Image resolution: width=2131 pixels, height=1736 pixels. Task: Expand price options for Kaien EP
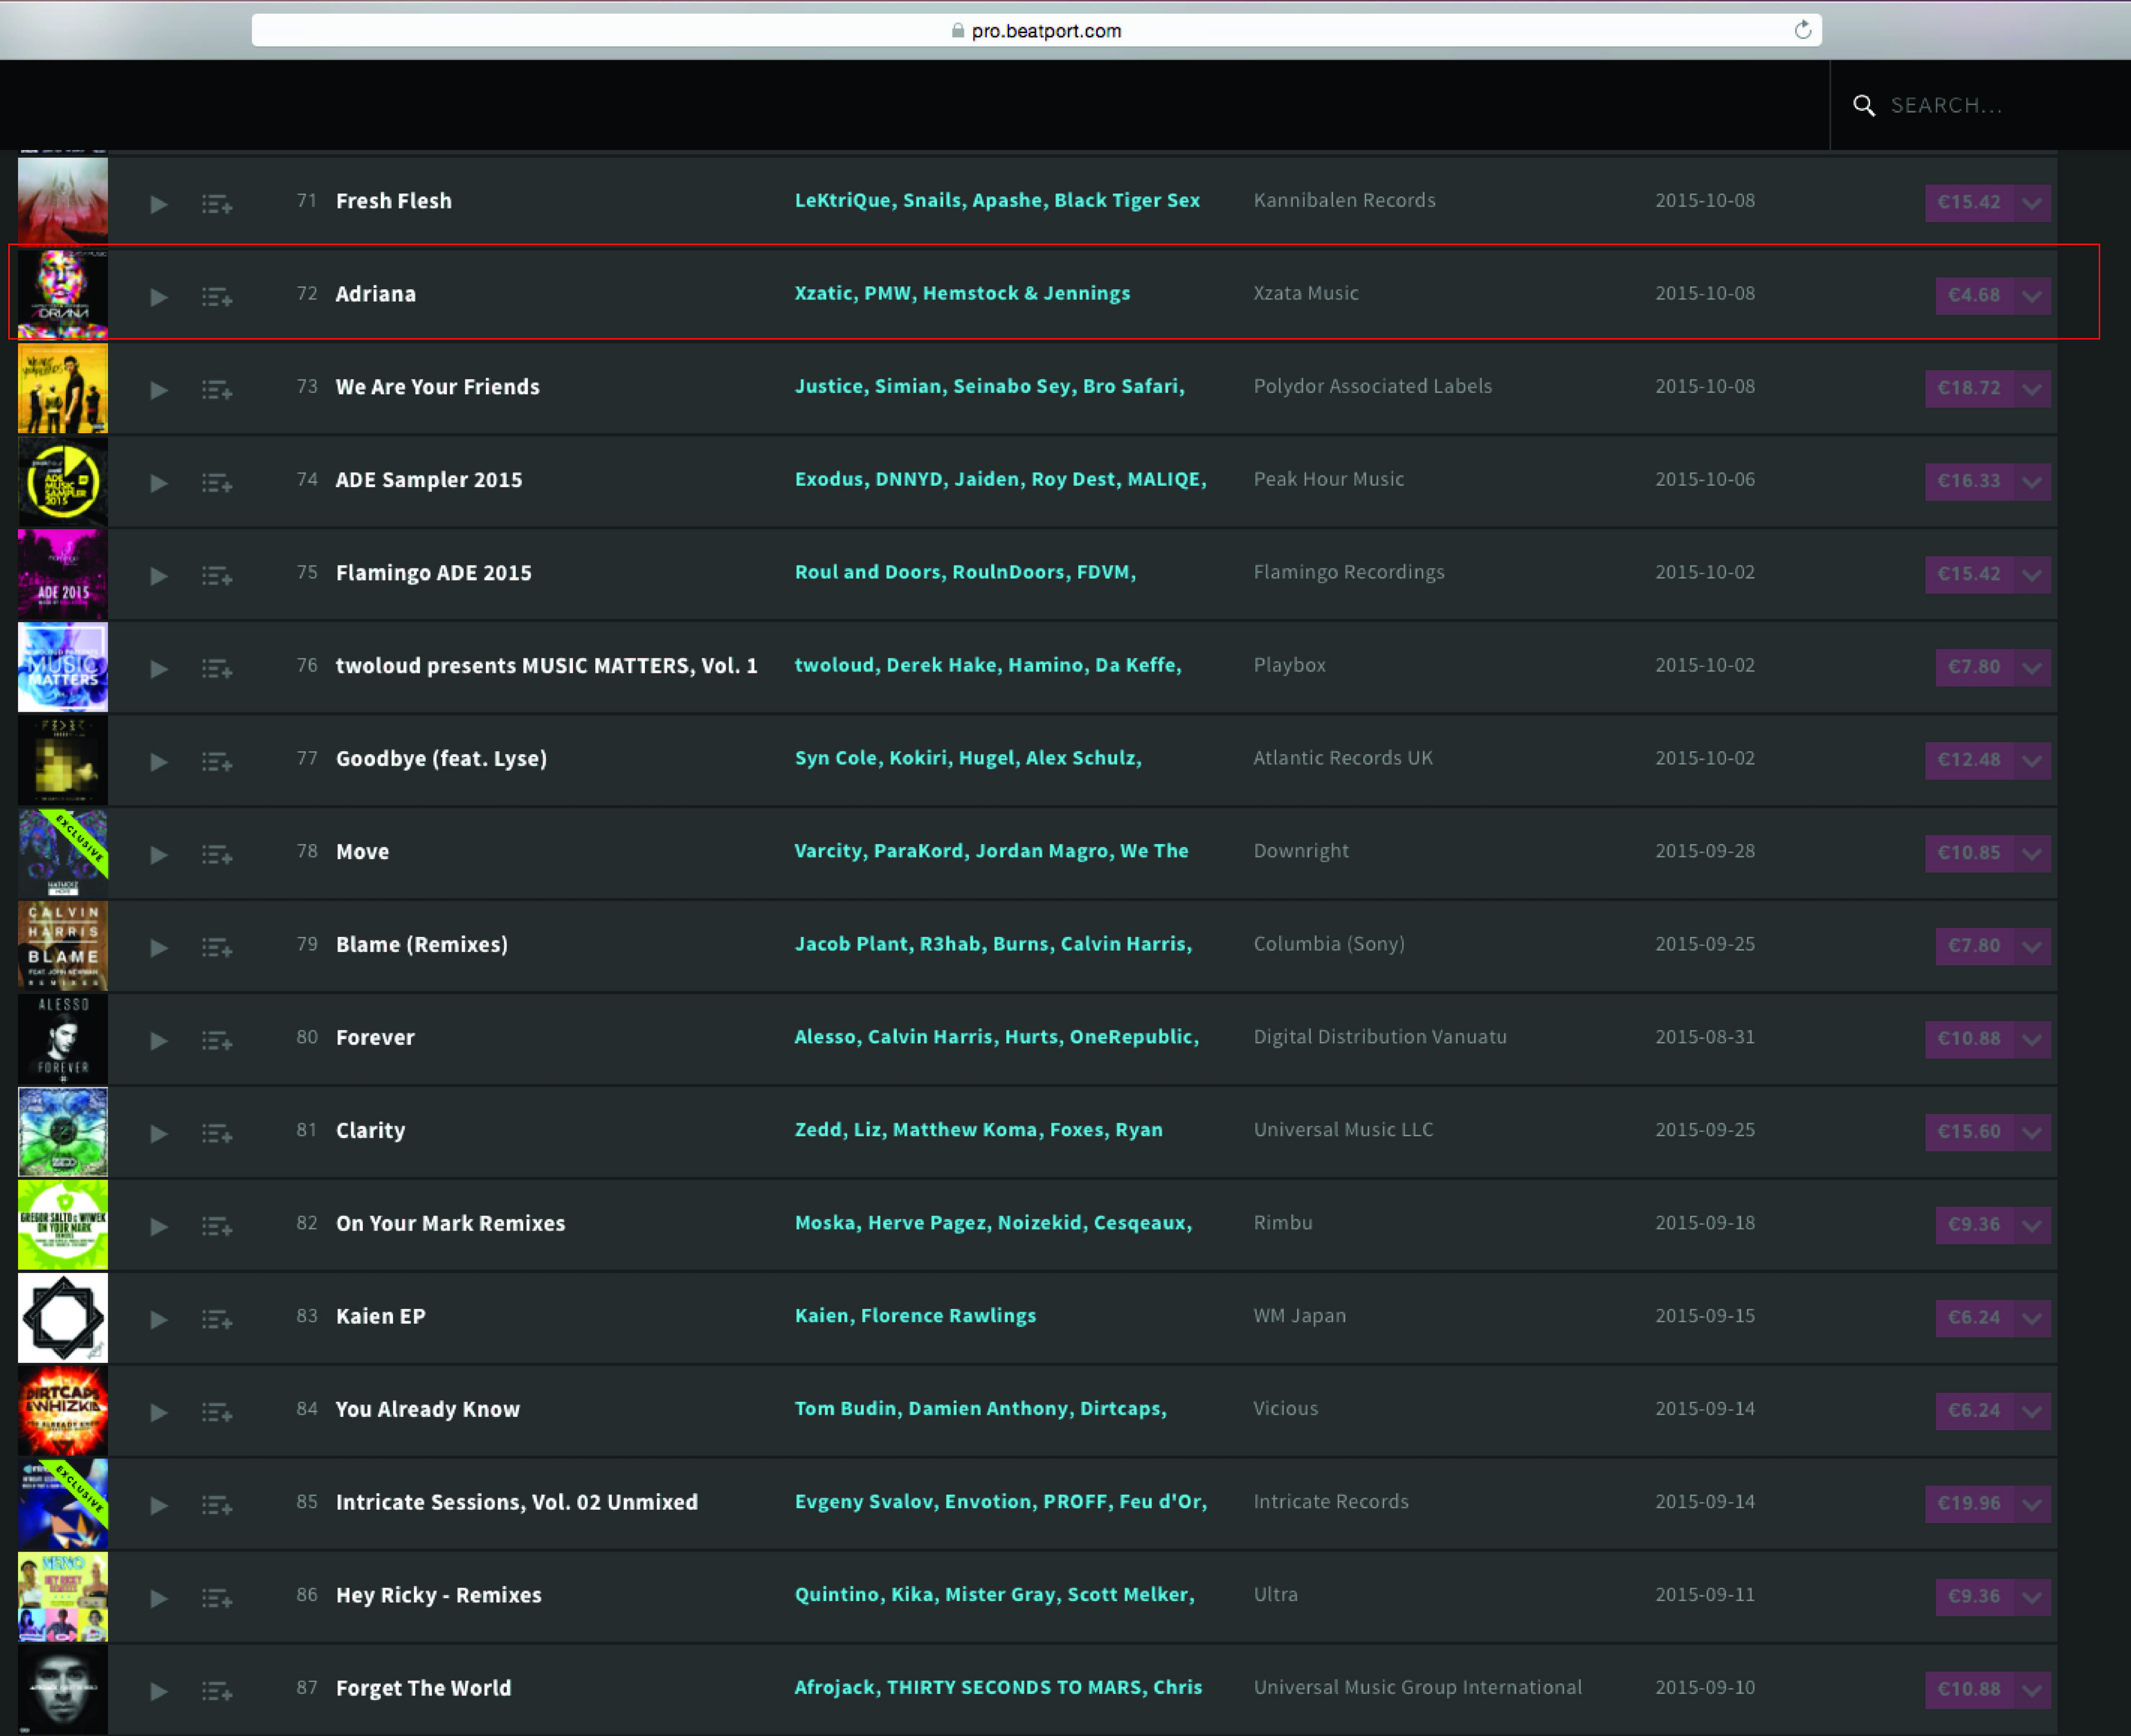pyautogui.click(x=2032, y=1319)
